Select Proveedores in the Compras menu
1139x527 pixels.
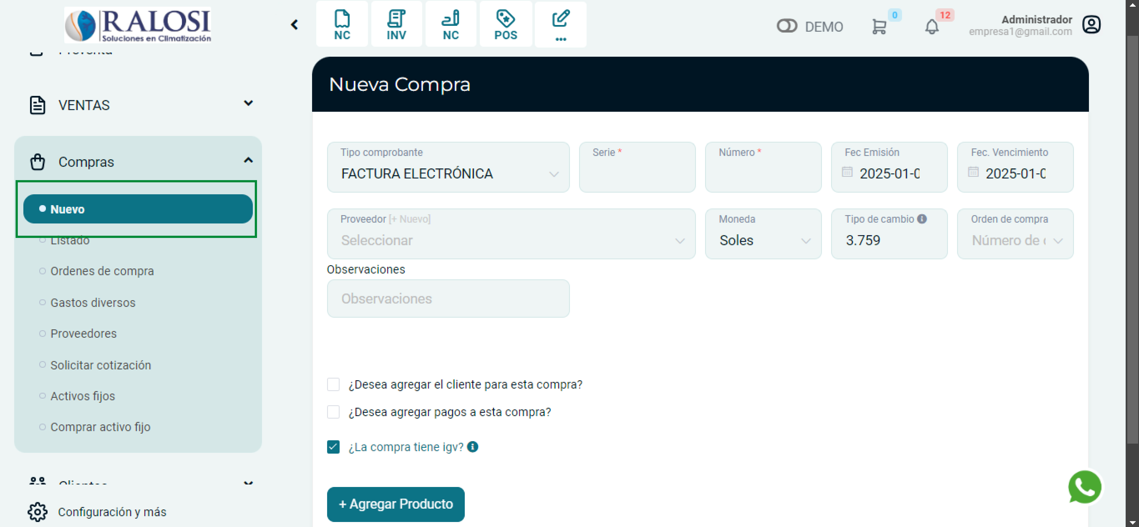(83, 334)
